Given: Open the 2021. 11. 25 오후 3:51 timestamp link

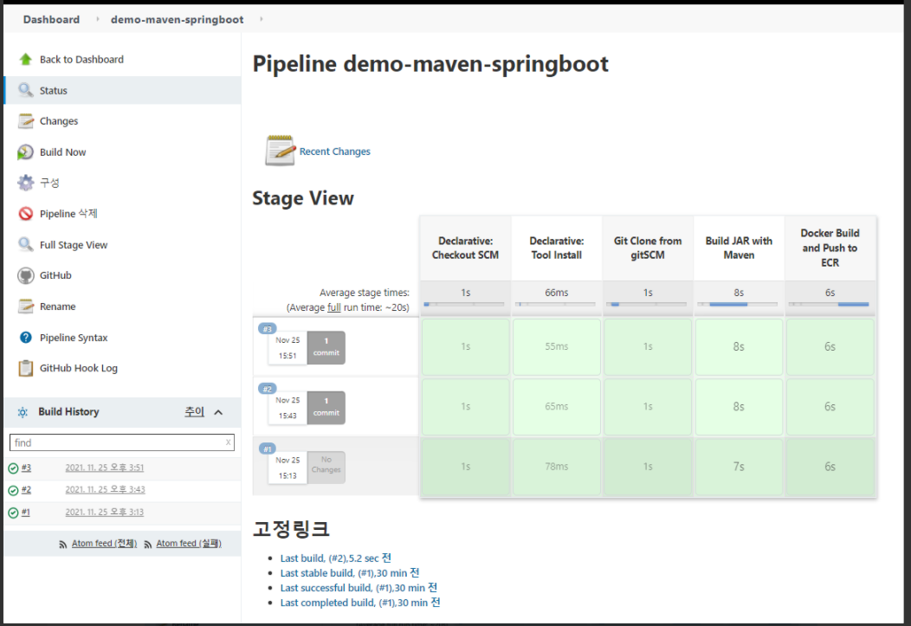Looking at the screenshot, I should (105, 468).
